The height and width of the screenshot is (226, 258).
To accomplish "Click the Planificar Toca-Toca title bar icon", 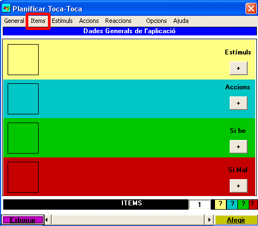I will [x=7, y=8].
